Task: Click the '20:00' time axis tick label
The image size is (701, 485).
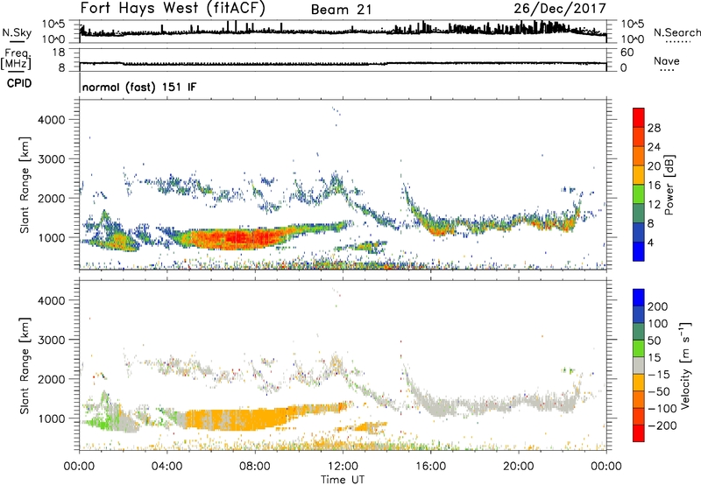Action: 518,466
